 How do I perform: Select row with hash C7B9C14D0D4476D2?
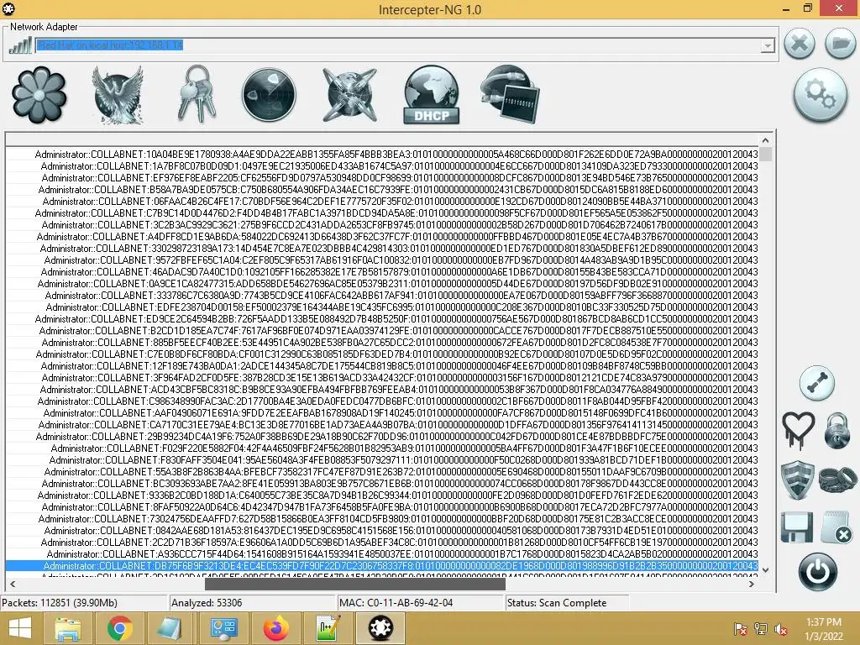(x=382, y=212)
